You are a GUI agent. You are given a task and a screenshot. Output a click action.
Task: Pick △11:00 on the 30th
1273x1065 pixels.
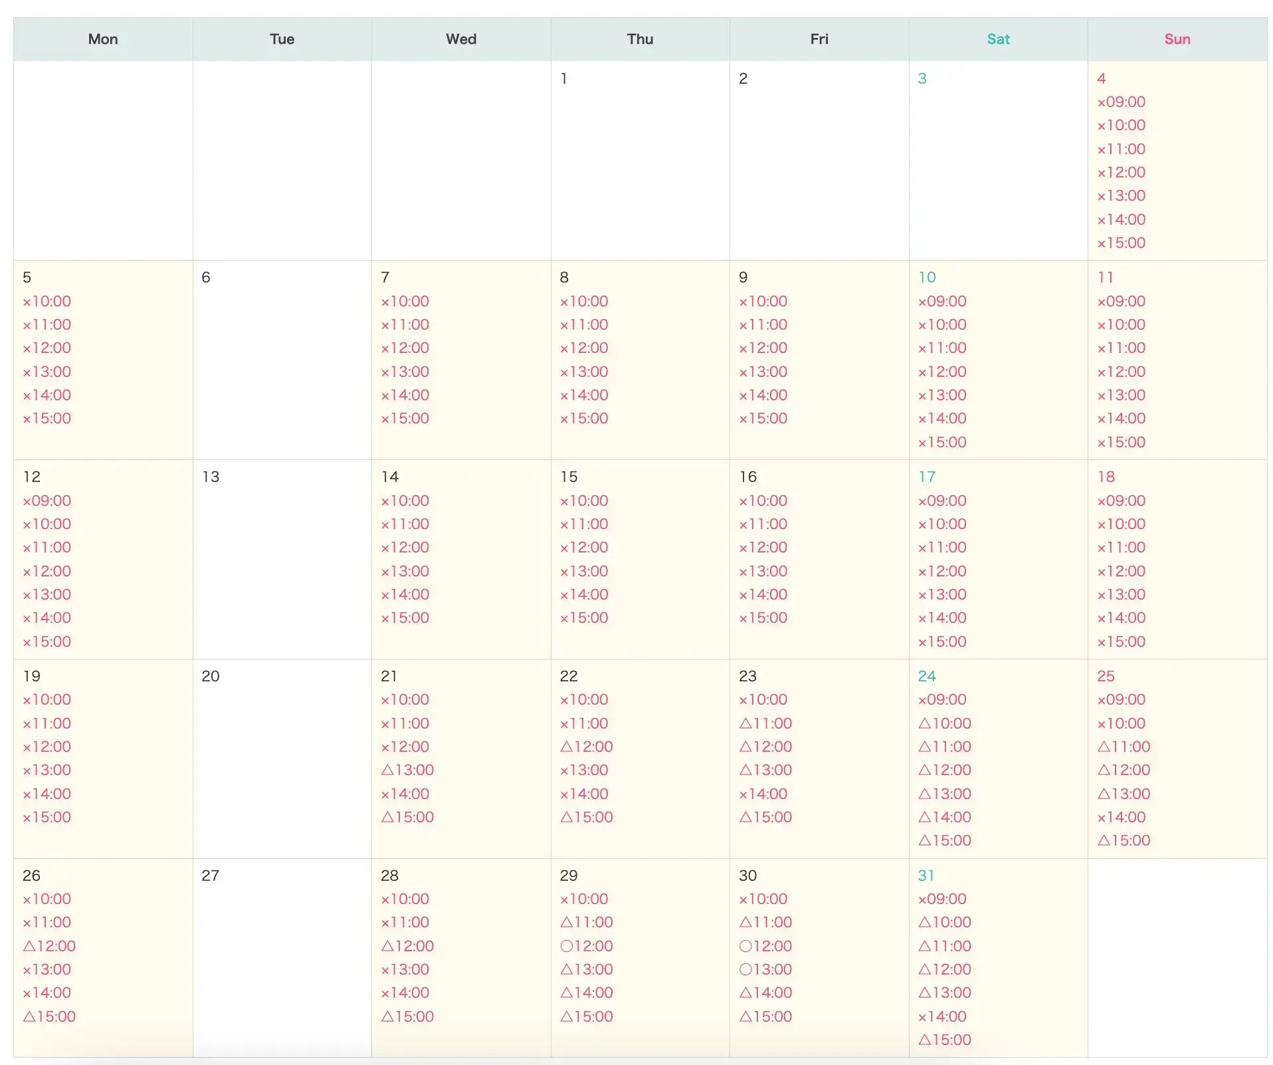pyautogui.click(x=765, y=922)
